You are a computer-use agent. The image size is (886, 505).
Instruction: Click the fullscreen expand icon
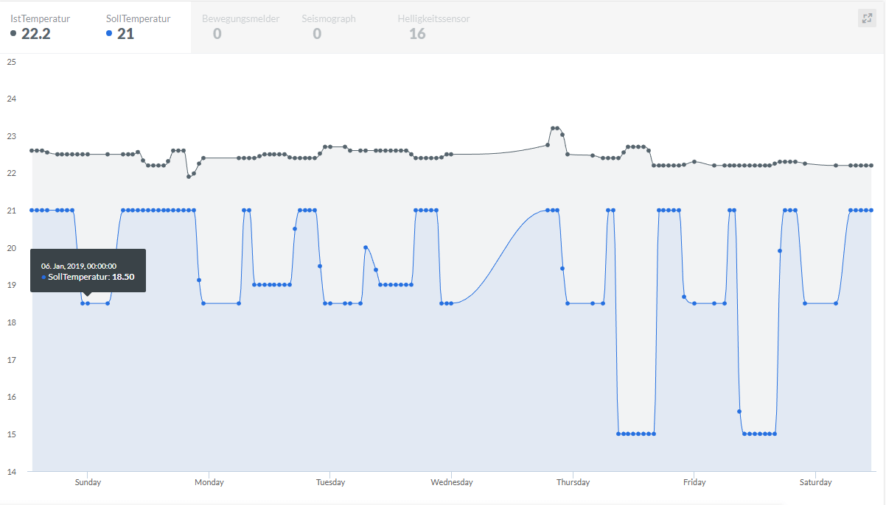point(866,19)
